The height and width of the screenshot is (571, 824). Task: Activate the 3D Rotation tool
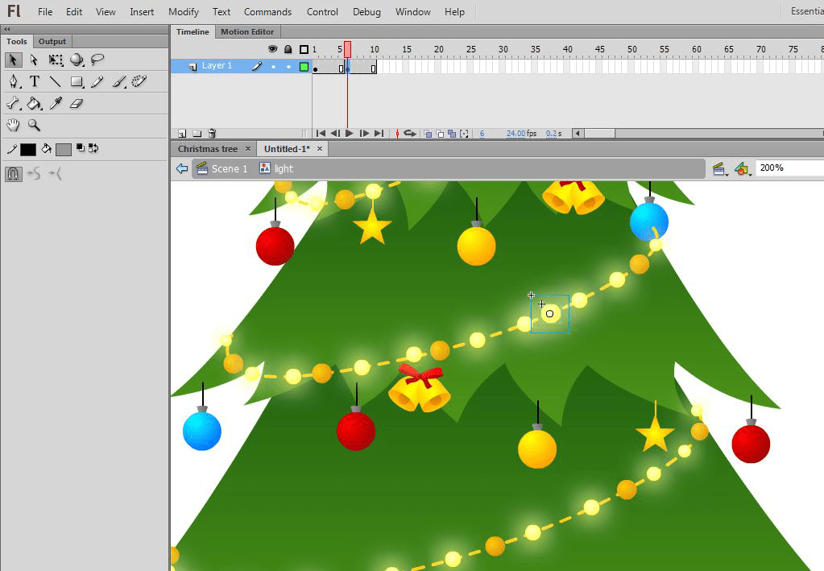(x=77, y=60)
